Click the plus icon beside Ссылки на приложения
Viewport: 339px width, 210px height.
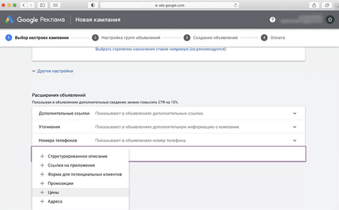tap(42, 165)
